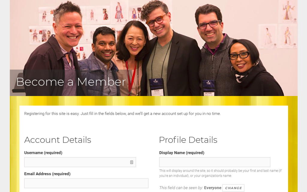Click the Email Address (required) label
This screenshot has height=192, width=307.
pos(47,174)
